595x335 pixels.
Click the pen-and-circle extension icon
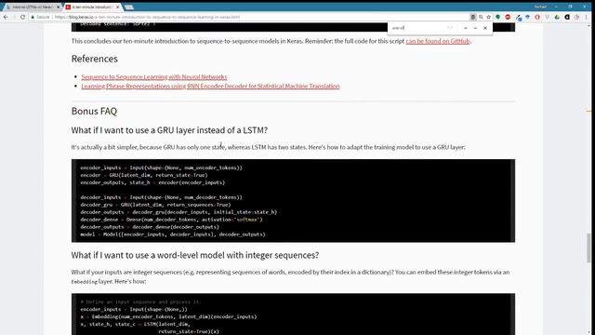pyautogui.click(x=518, y=17)
